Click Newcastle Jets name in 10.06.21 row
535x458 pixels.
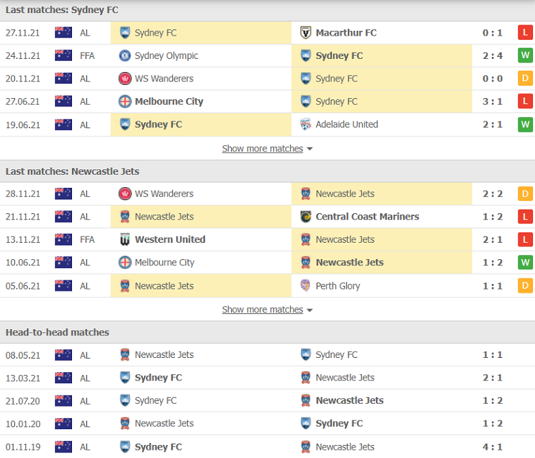coord(349,262)
